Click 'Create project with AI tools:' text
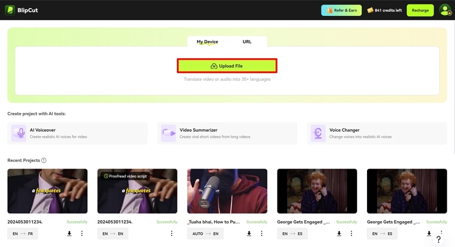The image size is (455, 247). 37,114
